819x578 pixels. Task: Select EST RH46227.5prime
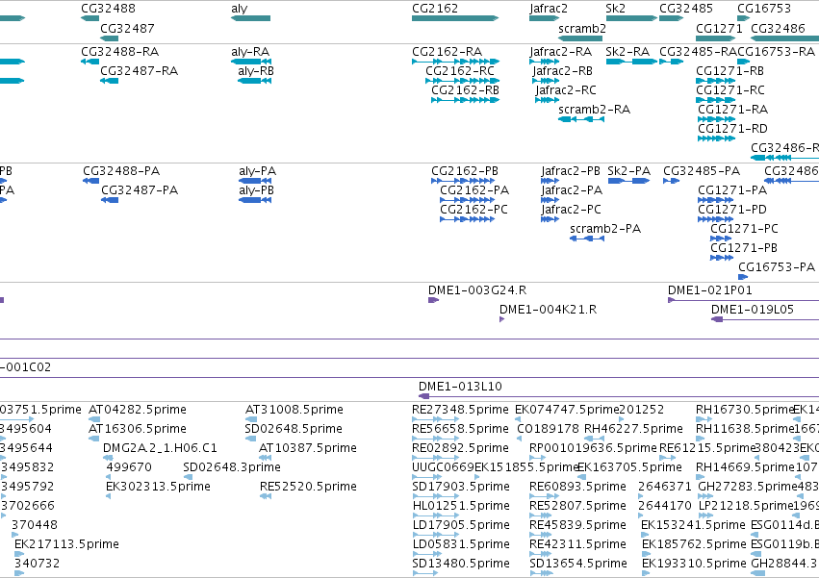(x=595, y=439)
